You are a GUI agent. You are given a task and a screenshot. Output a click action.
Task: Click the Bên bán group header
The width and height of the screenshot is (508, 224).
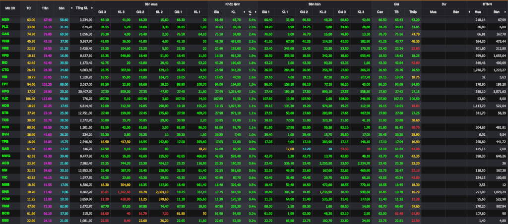pos(315,4)
